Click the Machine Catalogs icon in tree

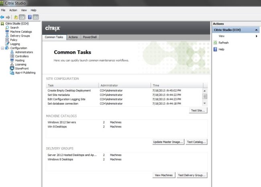[7, 31]
